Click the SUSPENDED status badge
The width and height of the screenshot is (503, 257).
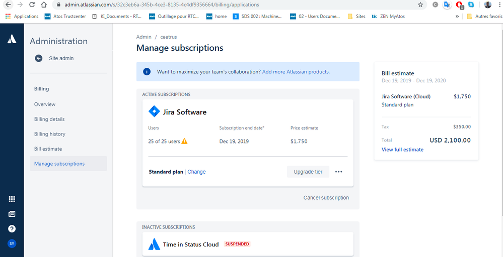coord(237,244)
